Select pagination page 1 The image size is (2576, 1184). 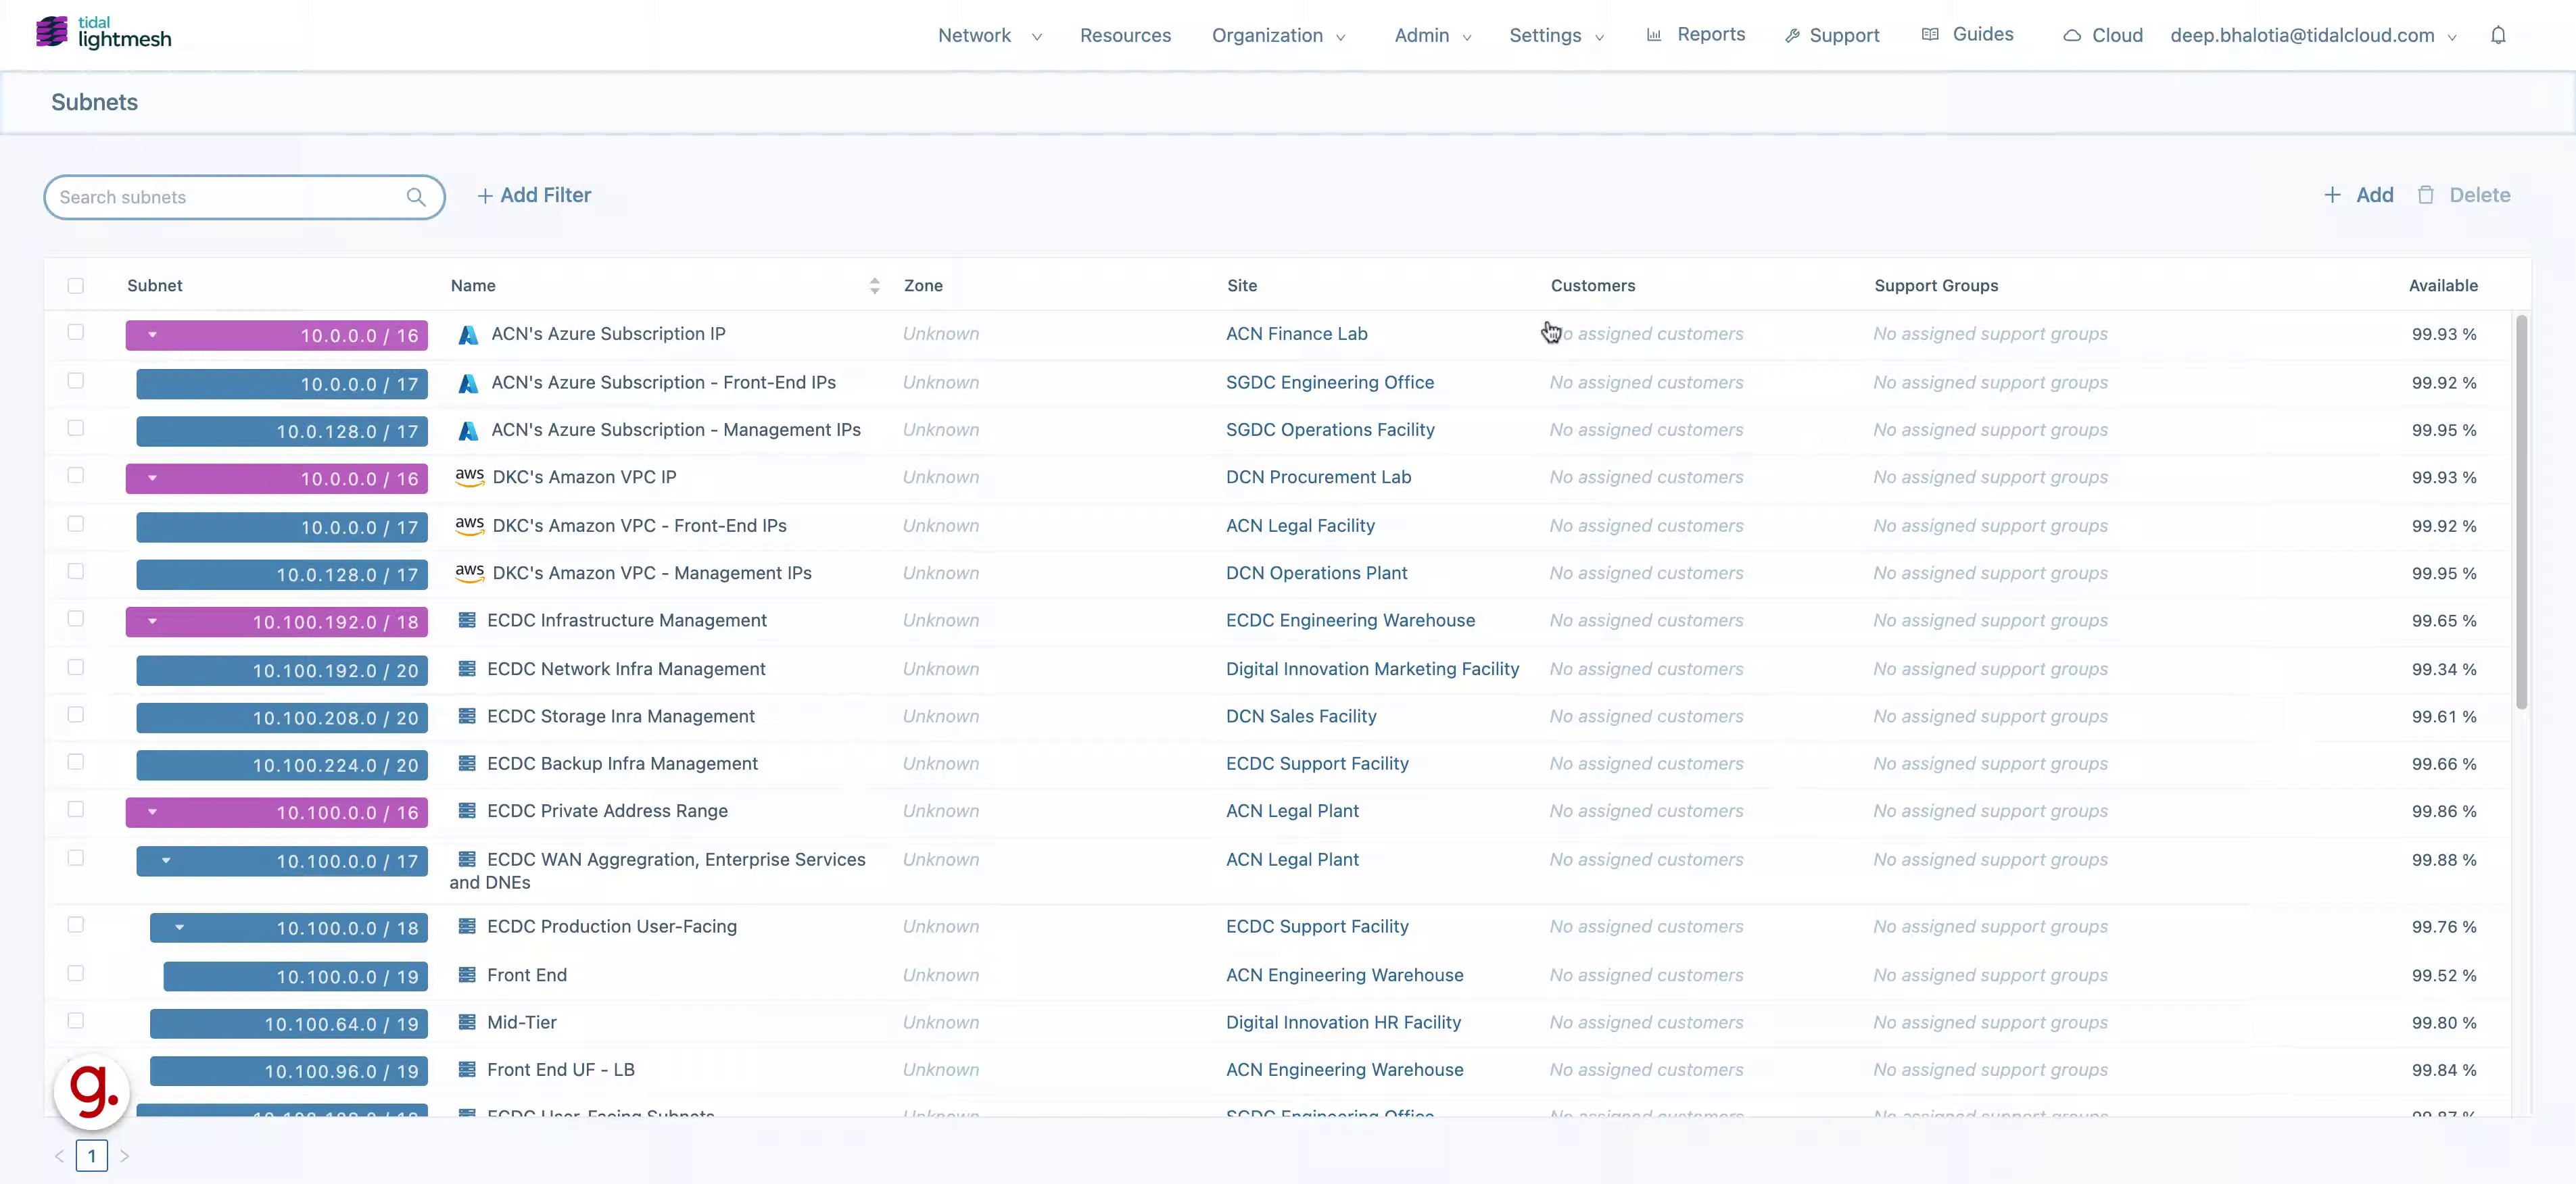click(x=92, y=1156)
